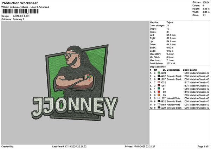Click 'Natural White' in stop row 9
Image resolution: width=211 pixels, height=149 pixels.
coord(173,98)
